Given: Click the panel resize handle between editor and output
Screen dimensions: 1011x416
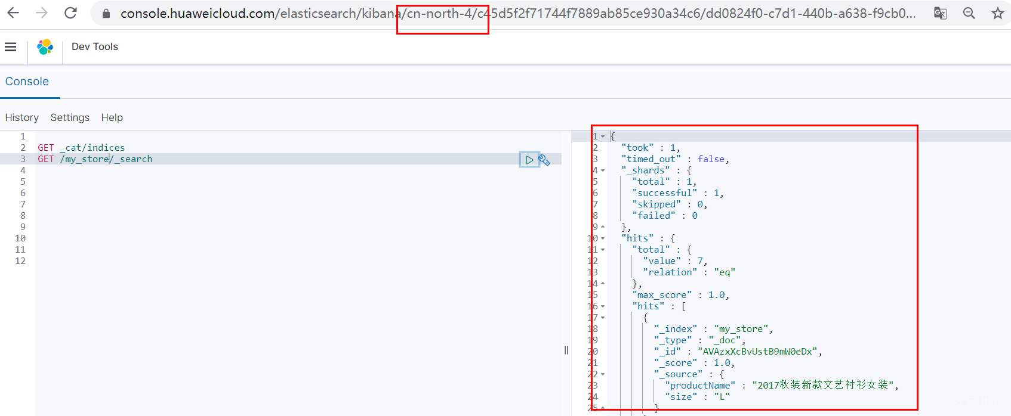Looking at the screenshot, I should pos(566,350).
